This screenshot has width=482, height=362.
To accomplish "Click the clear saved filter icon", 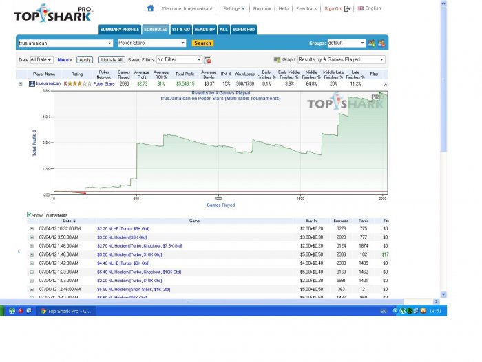I will coord(207,60).
